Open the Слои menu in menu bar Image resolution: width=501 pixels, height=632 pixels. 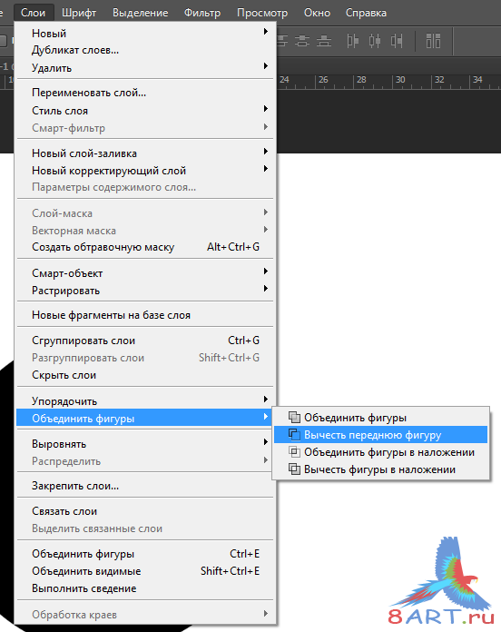(33, 13)
